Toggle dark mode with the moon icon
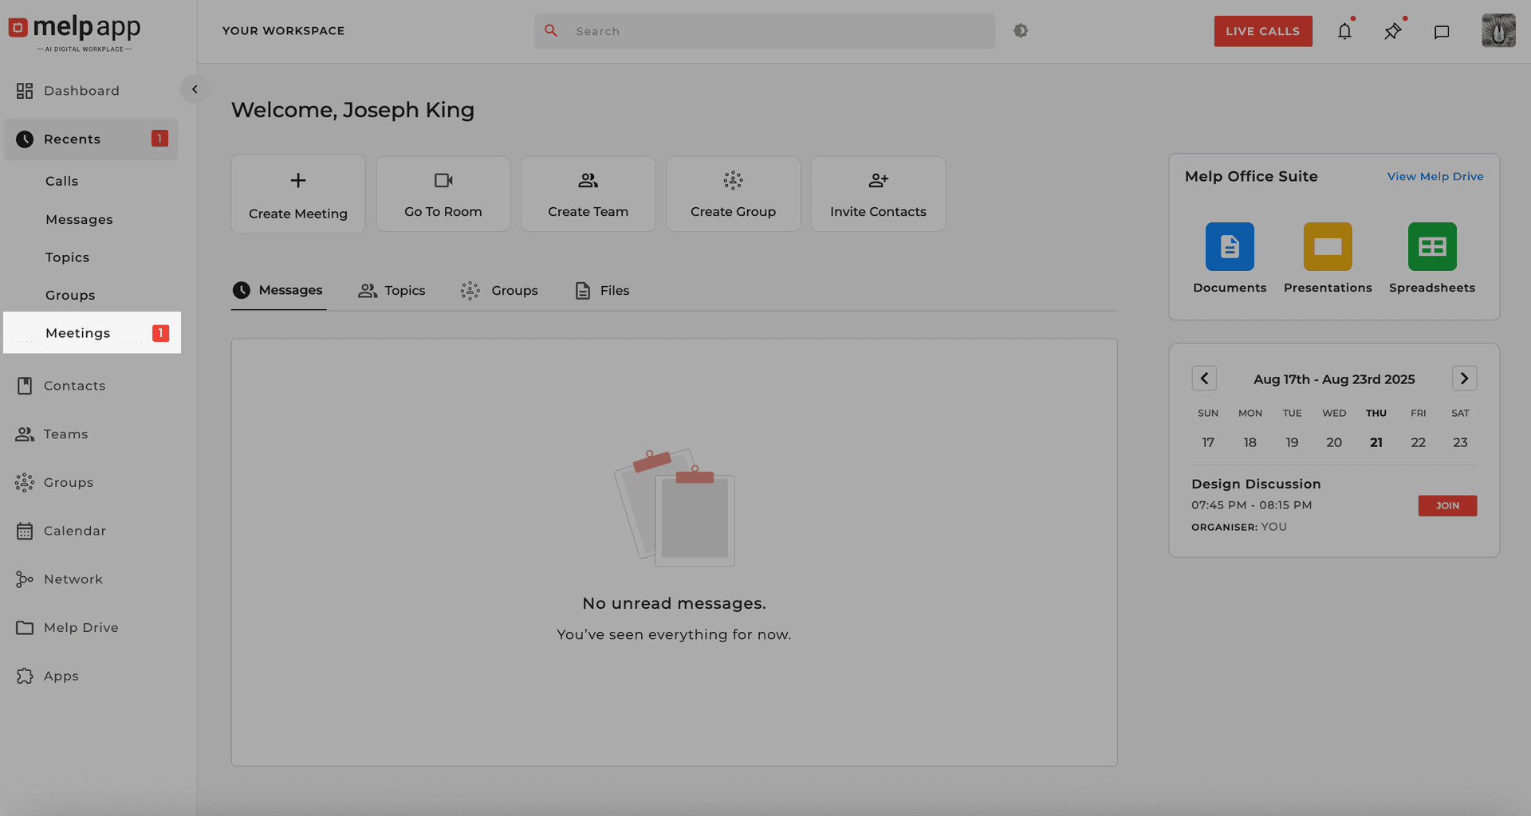Viewport: 1531px width, 816px height. (x=1021, y=30)
